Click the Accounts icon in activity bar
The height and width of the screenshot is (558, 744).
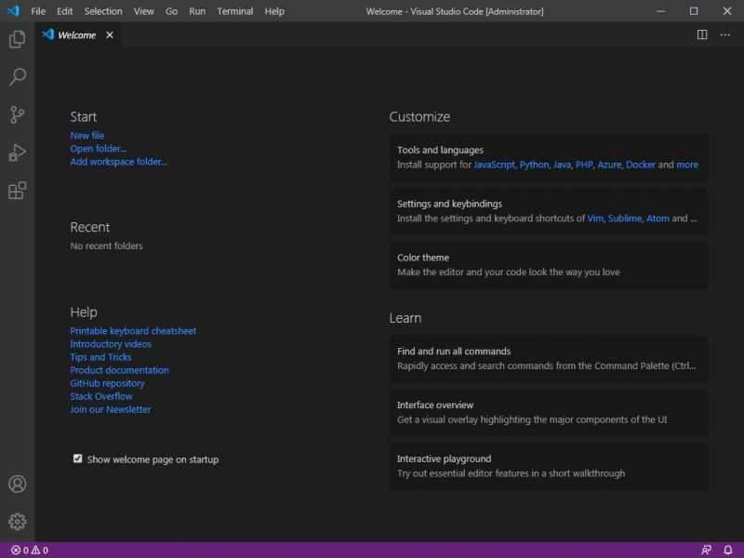coord(17,484)
